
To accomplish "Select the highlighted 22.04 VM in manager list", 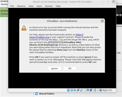I will 4,12.
